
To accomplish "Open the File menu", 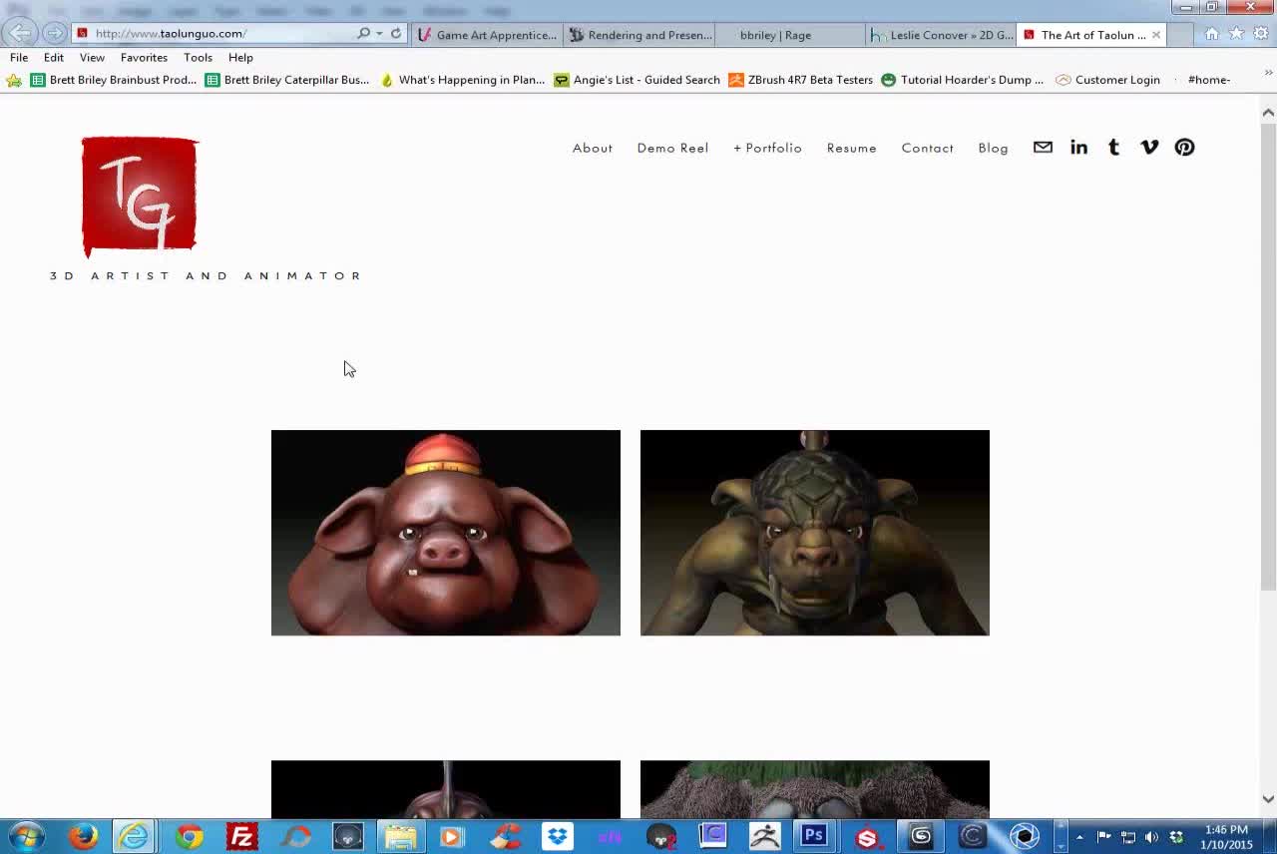I will (19, 58).
